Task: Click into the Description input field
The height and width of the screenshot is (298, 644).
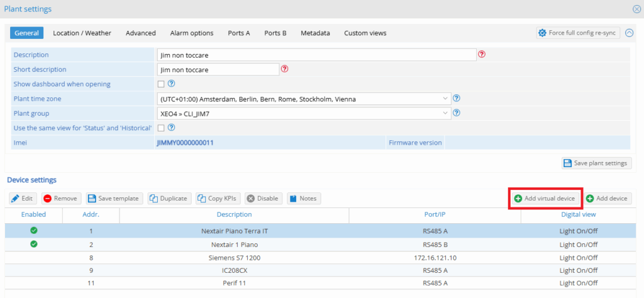Action: (317, 55)
